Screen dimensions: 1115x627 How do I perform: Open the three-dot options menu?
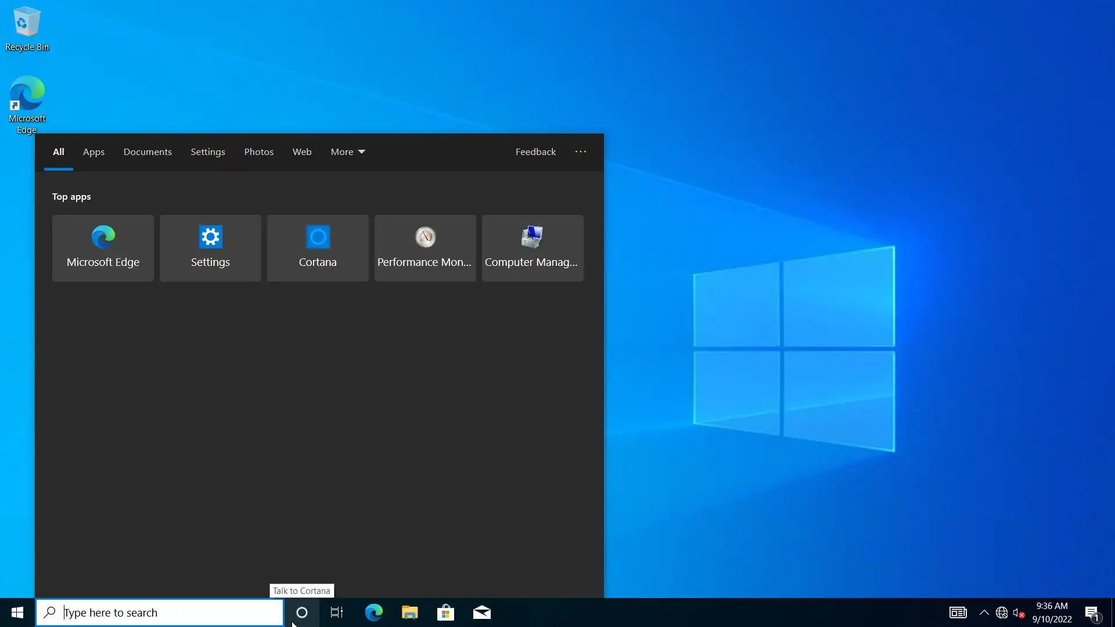coord(581,152)
